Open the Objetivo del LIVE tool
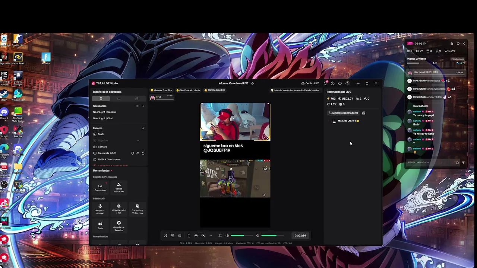477x268 pixels. tap(119, 209)
